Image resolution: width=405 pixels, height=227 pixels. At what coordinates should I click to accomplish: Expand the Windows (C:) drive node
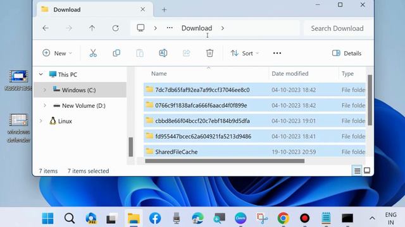coord(45,90)
